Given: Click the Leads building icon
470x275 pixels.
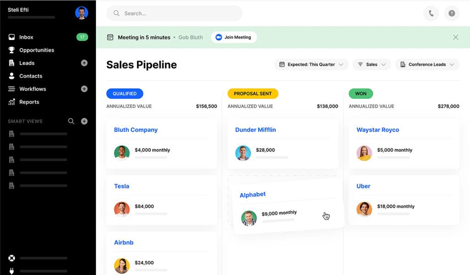Looking at the screenshot, I should 11,63.
